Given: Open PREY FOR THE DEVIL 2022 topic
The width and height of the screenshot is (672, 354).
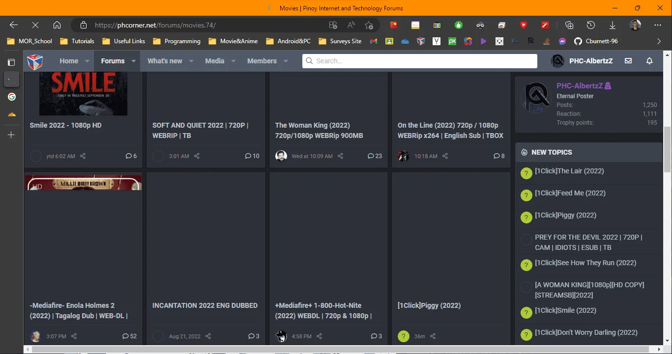Looking at the screenshot, I should pyautogui.click(x=588, y=243).
